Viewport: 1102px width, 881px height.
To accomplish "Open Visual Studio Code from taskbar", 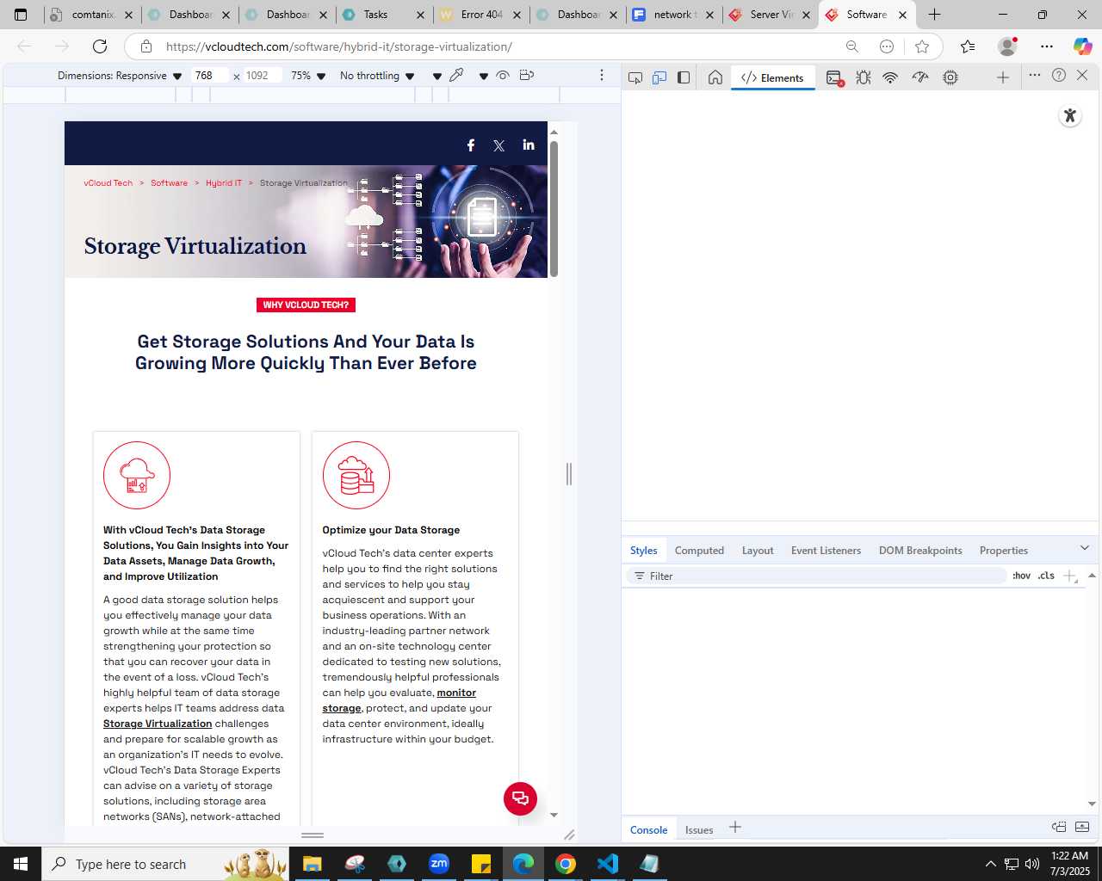I will (x=608, y=864).
